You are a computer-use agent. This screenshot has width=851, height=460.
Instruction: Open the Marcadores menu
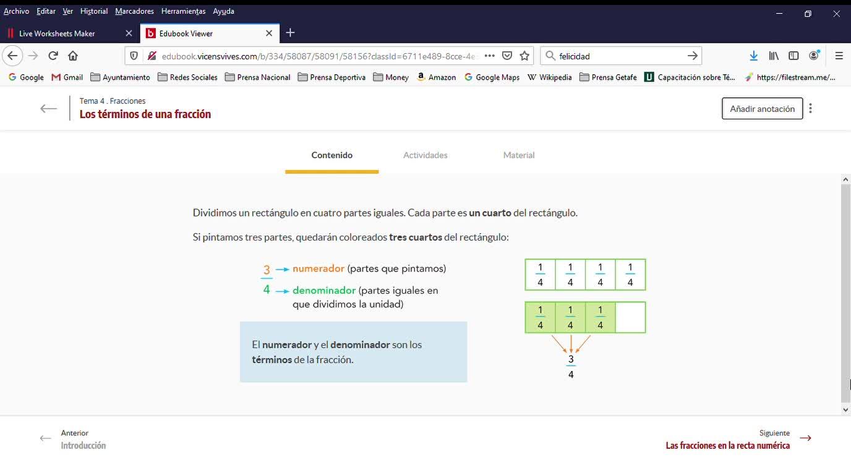(x=134, y=11)
